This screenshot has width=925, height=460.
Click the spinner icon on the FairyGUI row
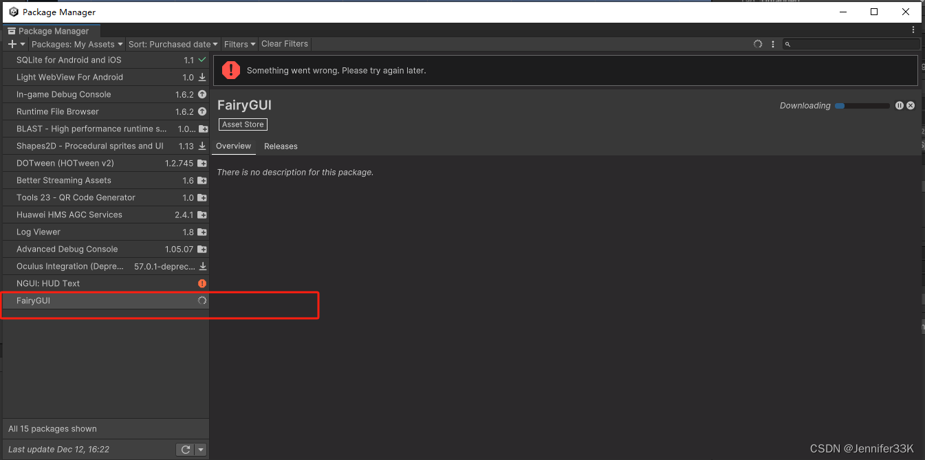pyautogui.click(x=202, y=300)
